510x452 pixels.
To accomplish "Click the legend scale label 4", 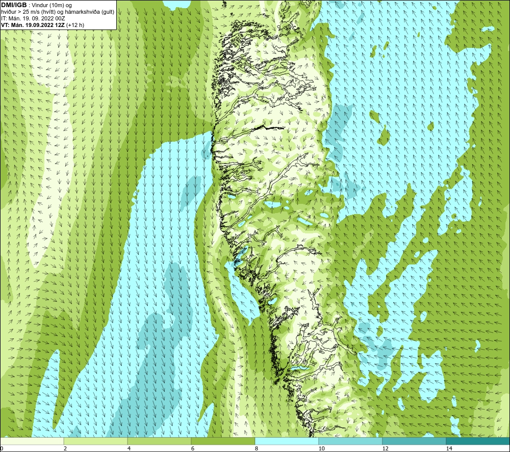I will pos(129,448).
